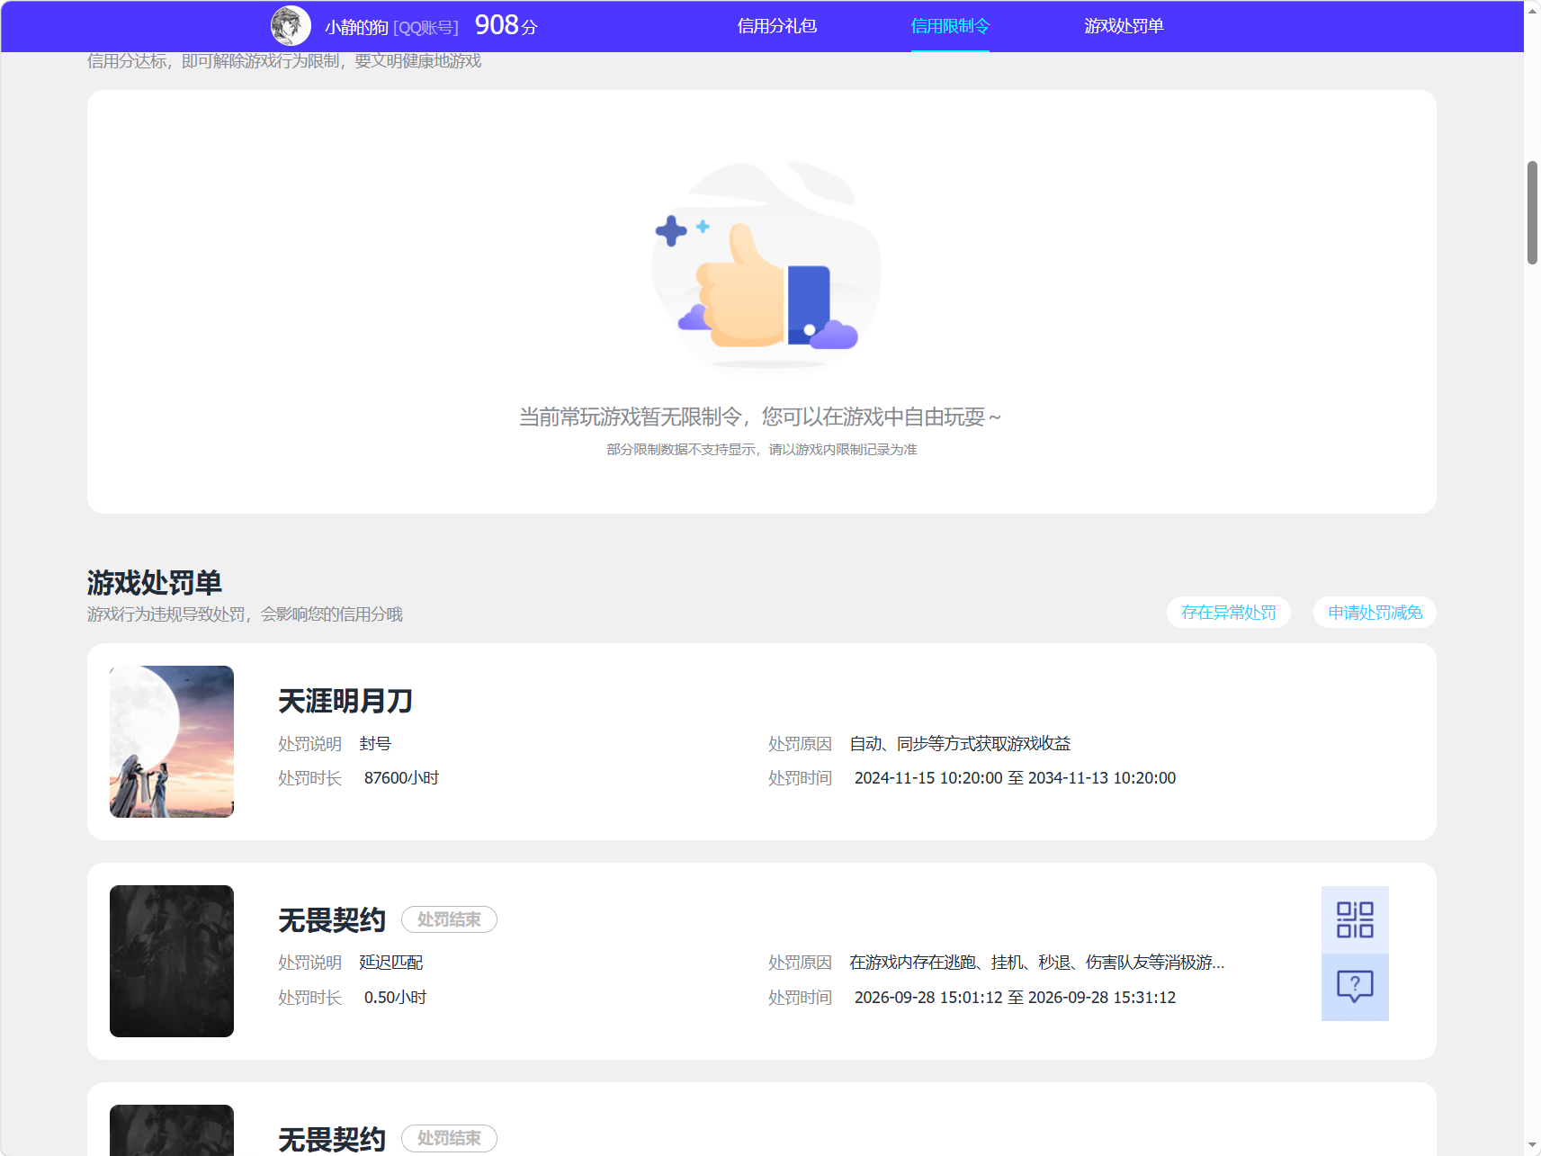Click the 申请处罚减免 button
This screenshot has width=1541, height=1156.
coord(1375,613)
